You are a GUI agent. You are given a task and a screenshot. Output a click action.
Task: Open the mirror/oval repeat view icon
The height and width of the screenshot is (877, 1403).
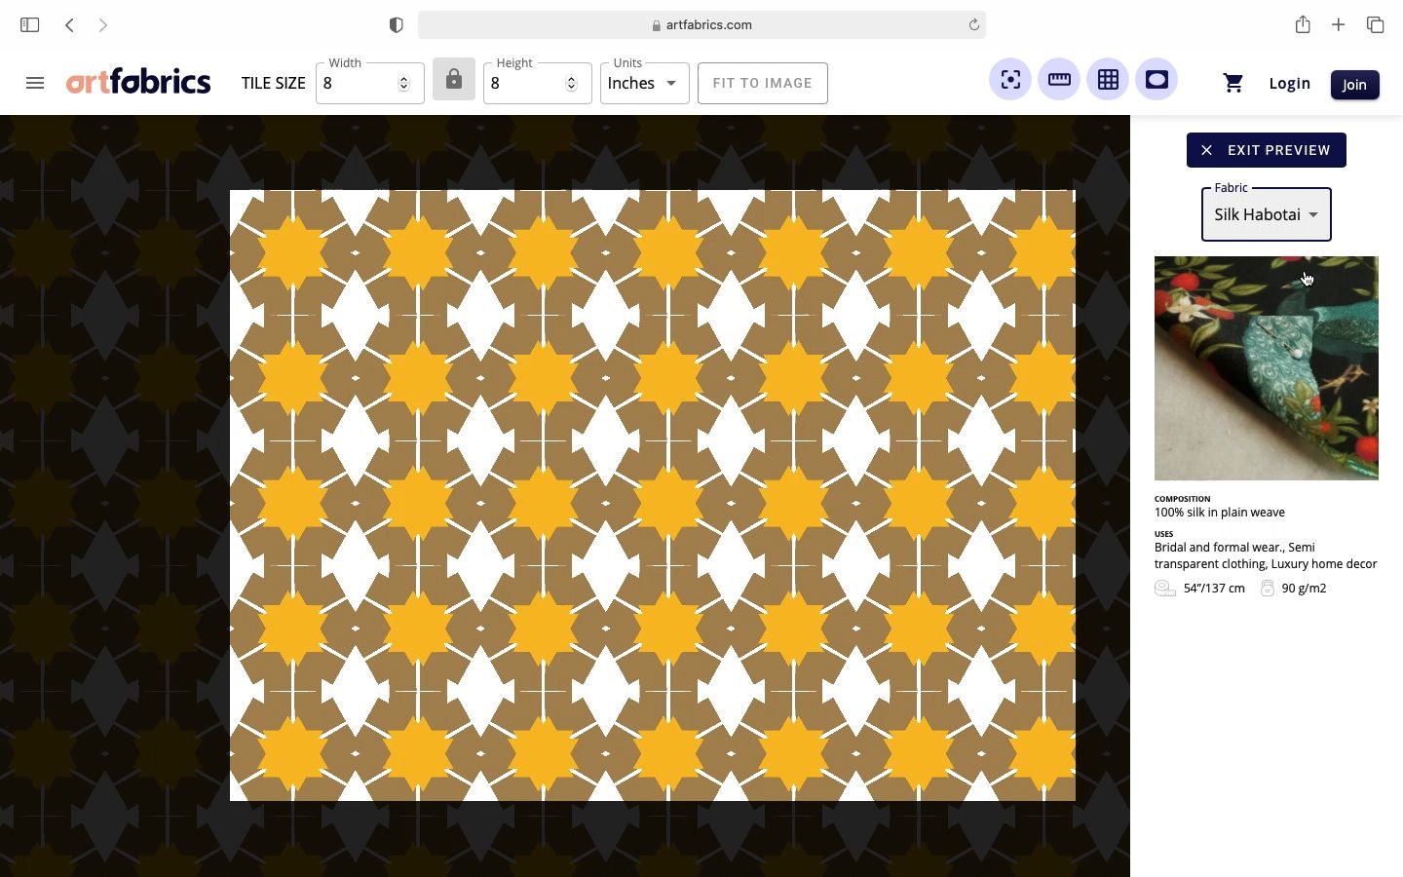point(1156,79)
